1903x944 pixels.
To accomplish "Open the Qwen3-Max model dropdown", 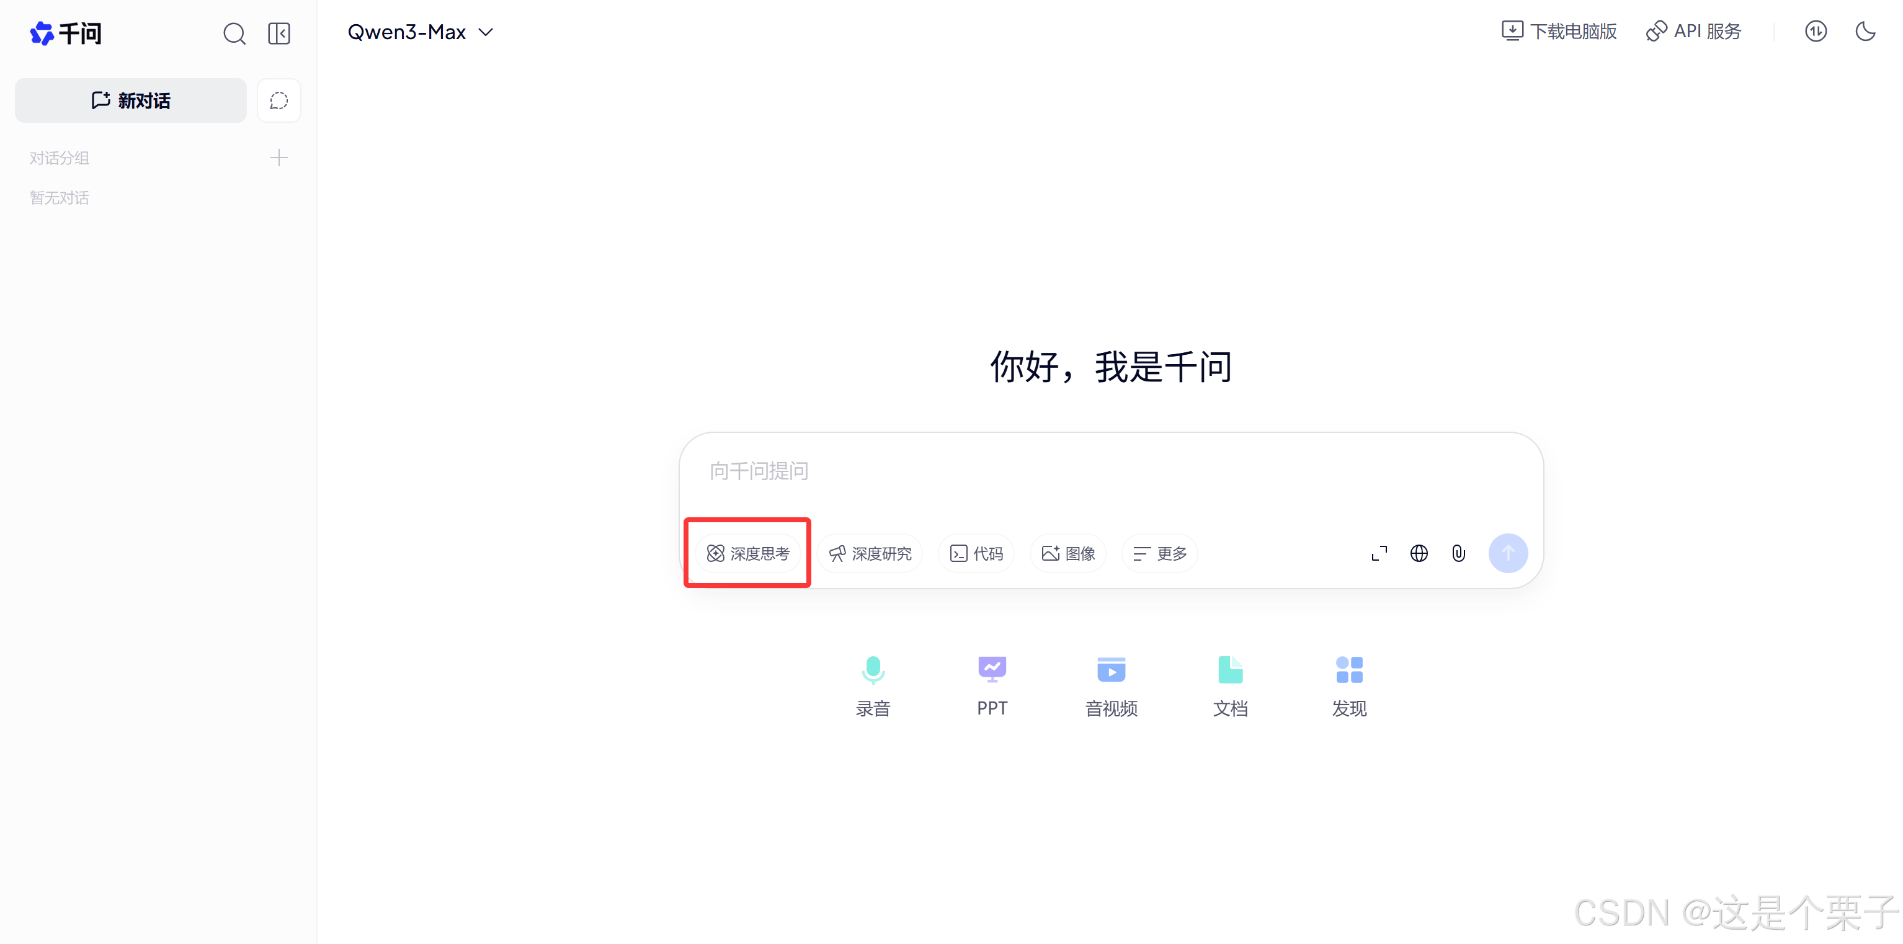I will click(421, 32).
